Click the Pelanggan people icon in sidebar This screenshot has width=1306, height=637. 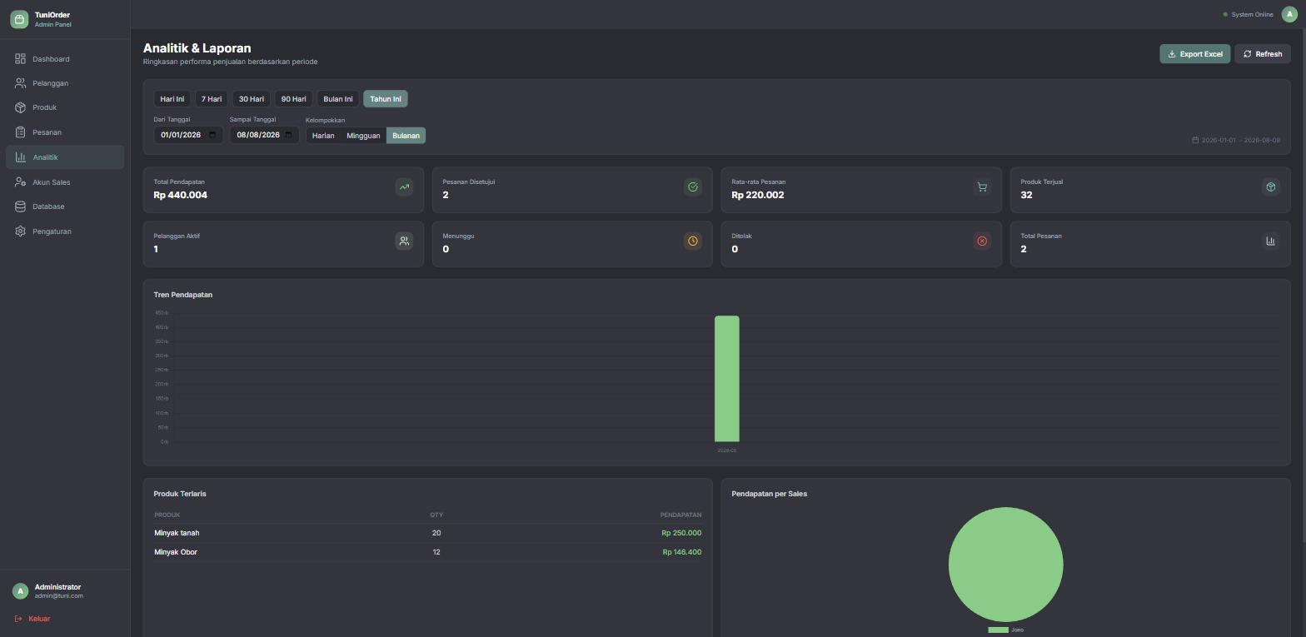(20, 83)
